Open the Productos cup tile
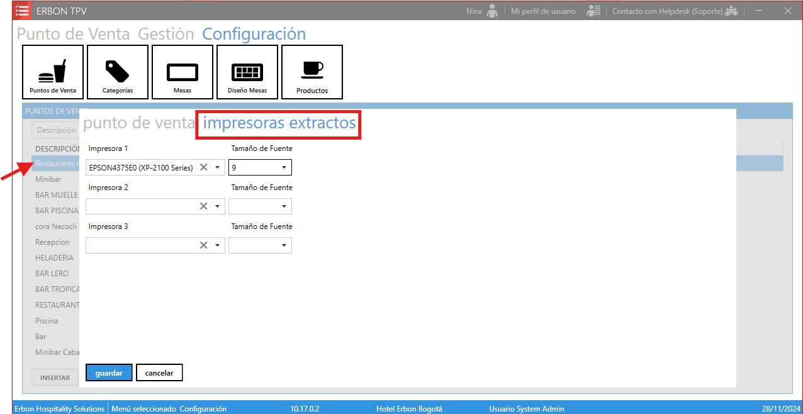 [x=312, y=72]
